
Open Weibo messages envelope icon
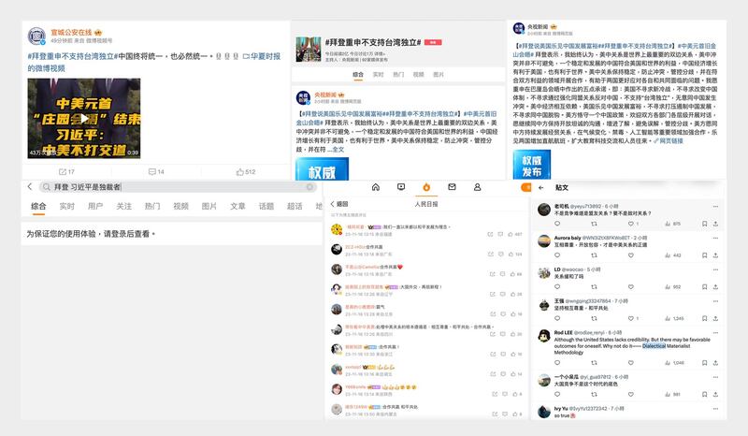[x=453, y=186]
